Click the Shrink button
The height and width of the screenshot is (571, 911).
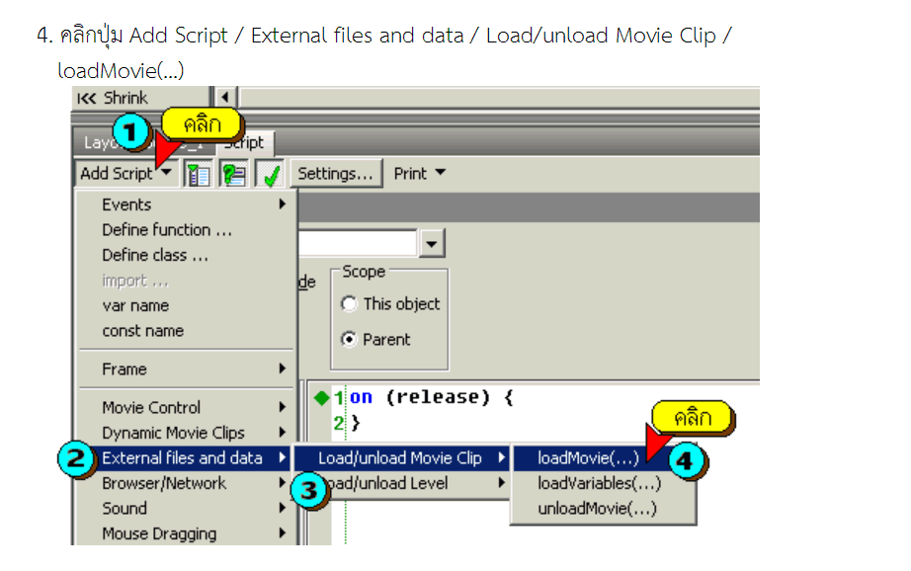pyautogui.click(x=140, y=98)
